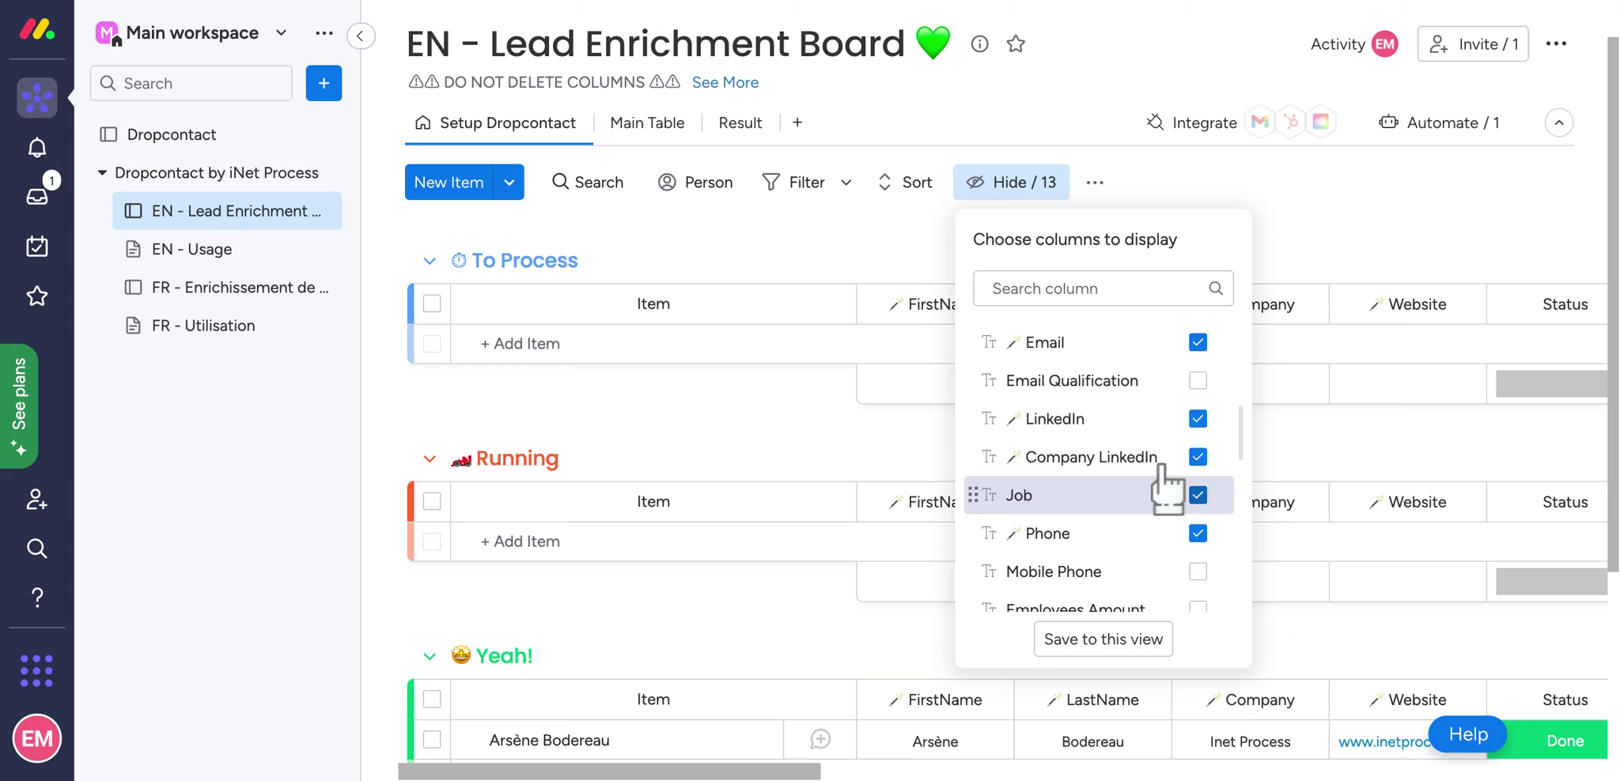Open the apps grid icon
Screen dimensions: 1620x781
[36, 670]
